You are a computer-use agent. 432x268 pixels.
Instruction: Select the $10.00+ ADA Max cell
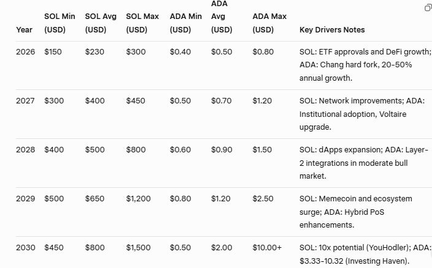(x=267, y=248)
